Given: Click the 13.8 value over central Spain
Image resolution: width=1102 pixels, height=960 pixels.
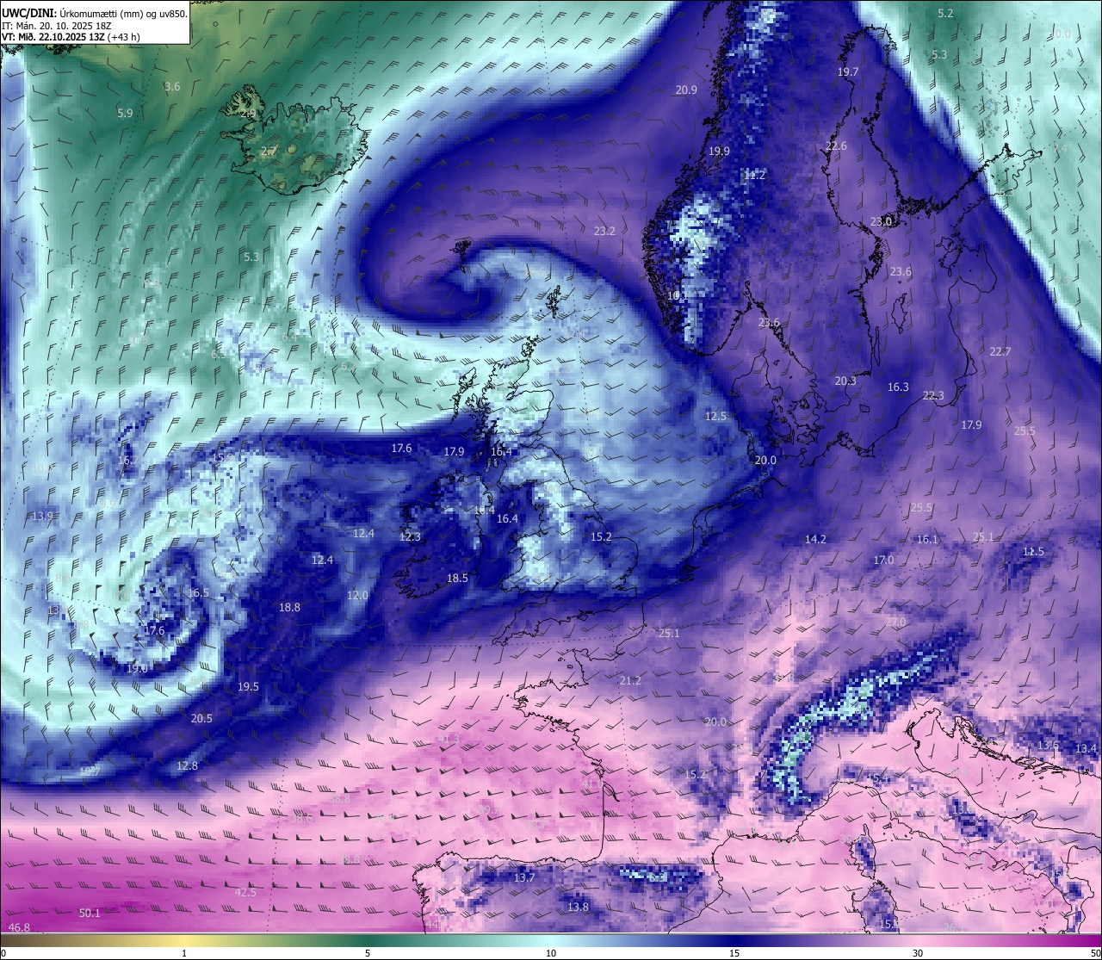Looking at the screenshot, I should (578, 907).
